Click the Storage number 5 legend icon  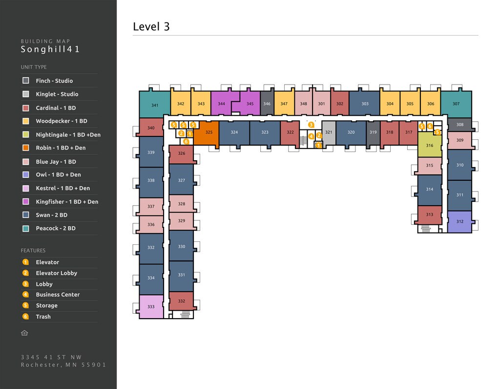tap(25, 305)
